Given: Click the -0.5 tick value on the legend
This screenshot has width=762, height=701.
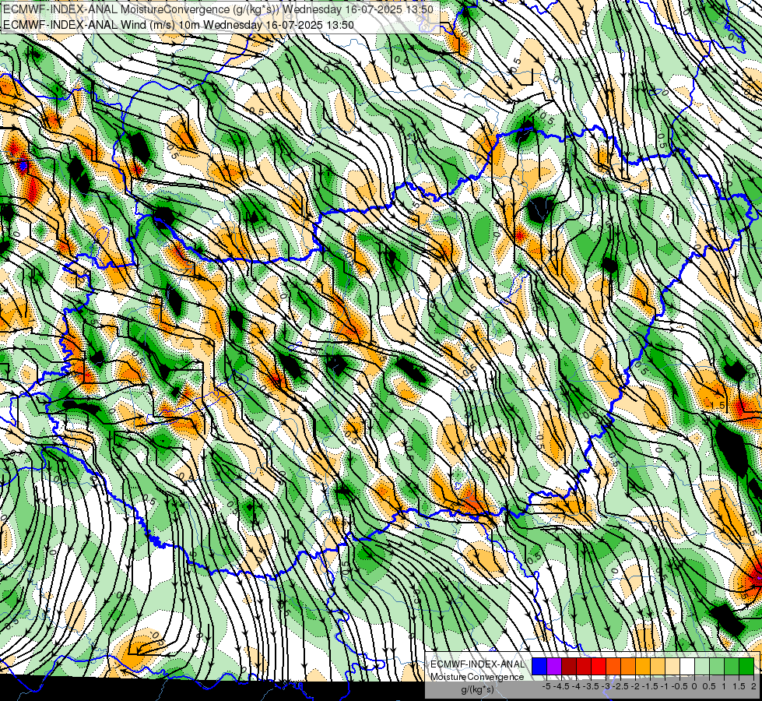Looking at the screenshot, I should pos(679,686).
